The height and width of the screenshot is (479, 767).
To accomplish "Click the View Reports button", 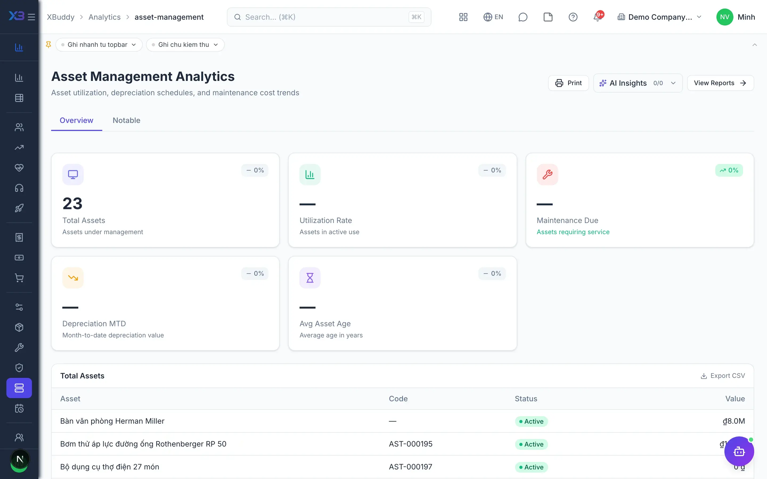I will point(720,83).
